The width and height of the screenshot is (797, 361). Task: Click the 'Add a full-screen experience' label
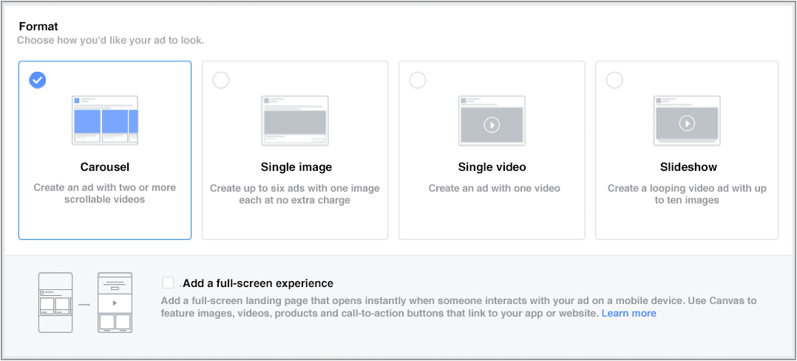coord(258,283)
